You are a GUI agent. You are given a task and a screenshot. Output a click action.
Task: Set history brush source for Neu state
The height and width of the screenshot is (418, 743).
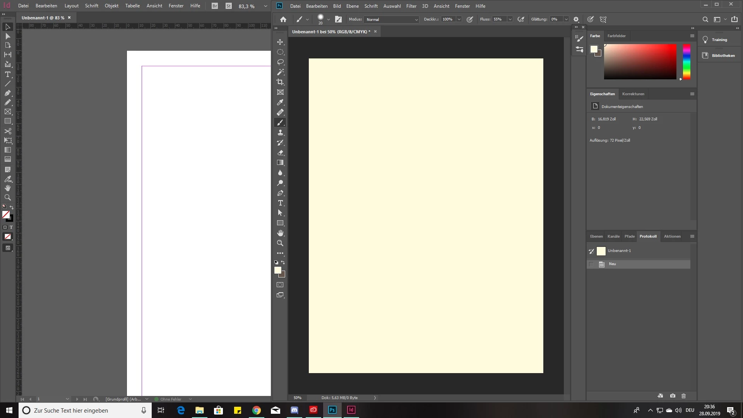pos(591,264)
